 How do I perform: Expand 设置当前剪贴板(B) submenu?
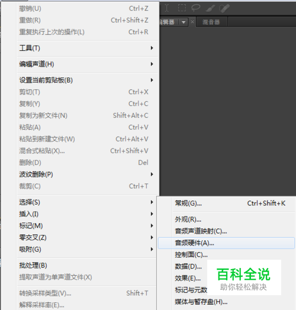88,80
